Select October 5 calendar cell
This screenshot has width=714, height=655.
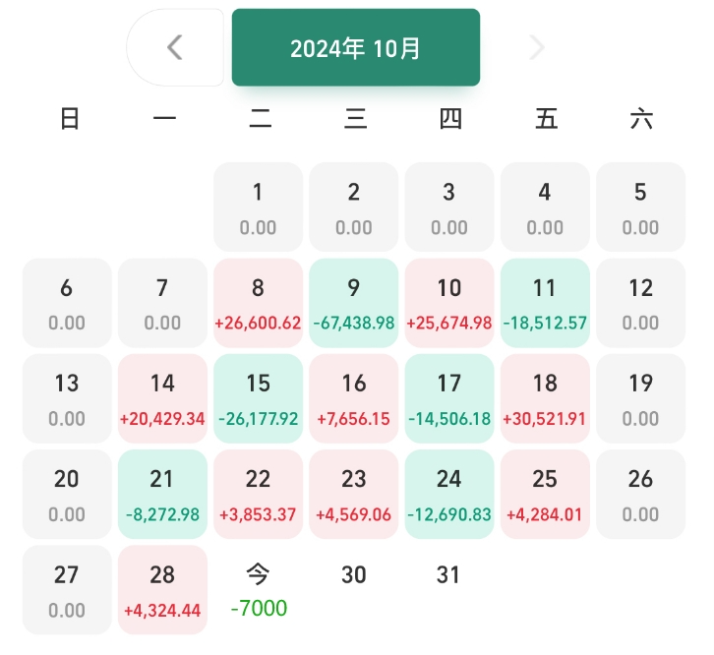[x=640, y=207]
